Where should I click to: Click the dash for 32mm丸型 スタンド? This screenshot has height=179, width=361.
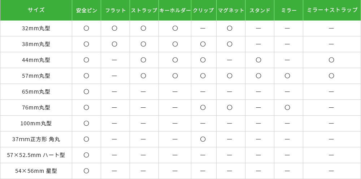(x=258, y=28)
